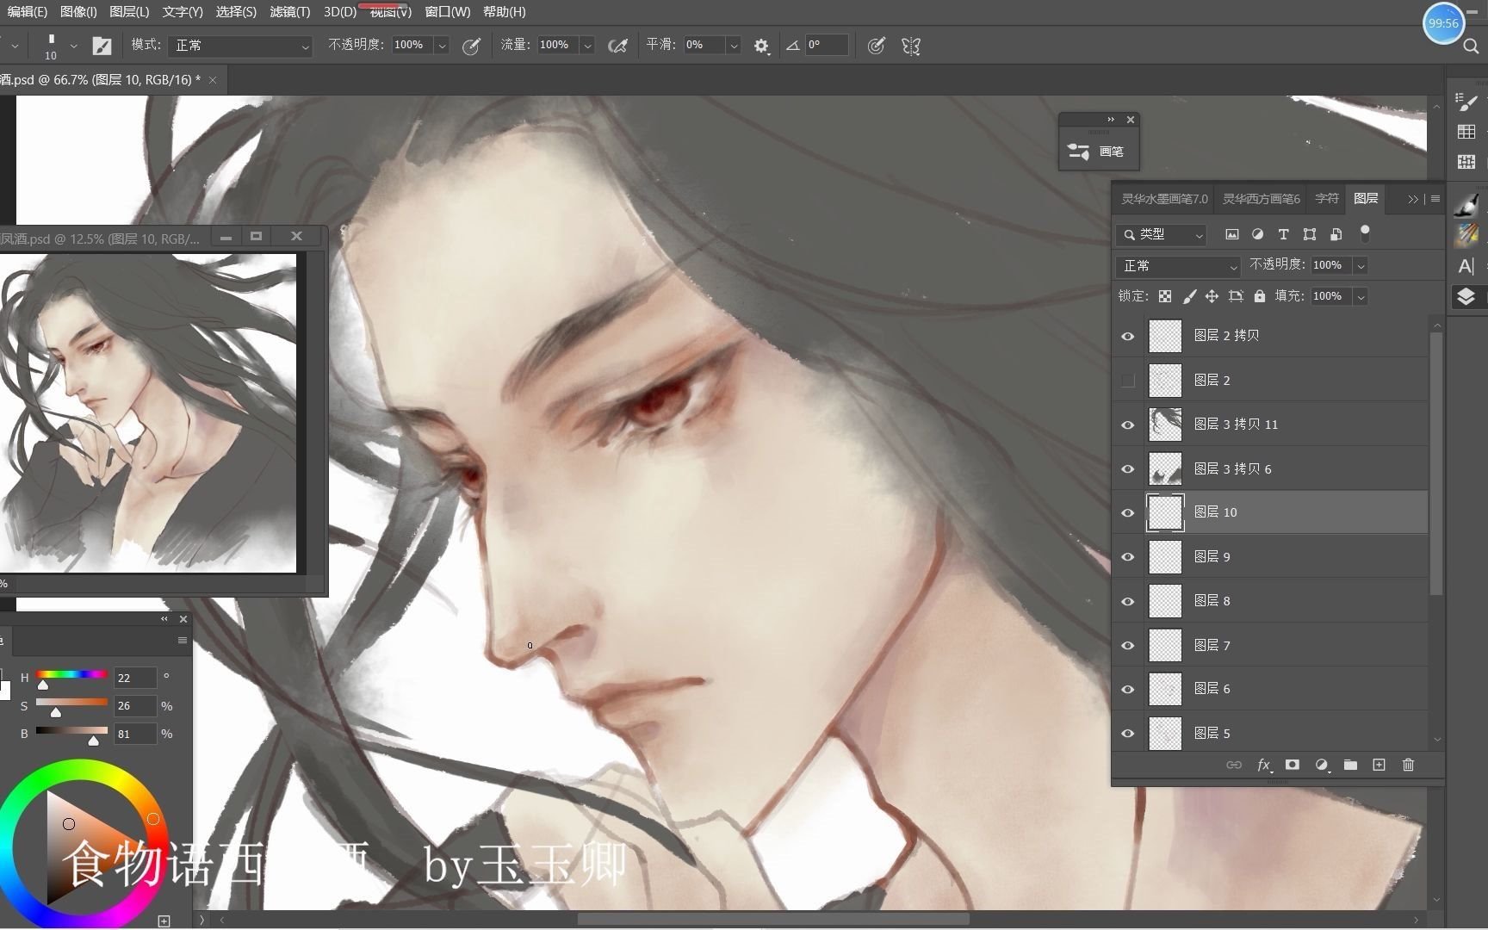Open the 窗口(W) menu
The height and width of the screenshot is (930, 1488).
[x=448, y=11]
